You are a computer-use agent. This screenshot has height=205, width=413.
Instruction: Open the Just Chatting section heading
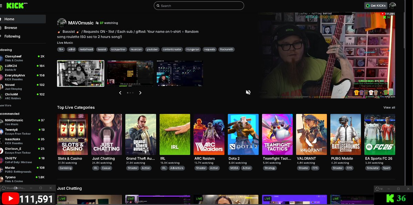pos(70,188)
